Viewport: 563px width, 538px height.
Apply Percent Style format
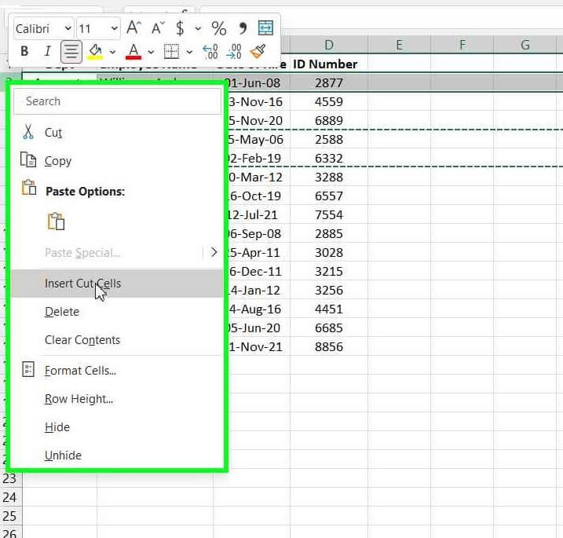(219, 28)
